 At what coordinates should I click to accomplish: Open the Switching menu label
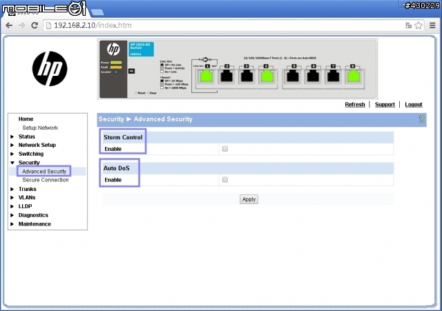(31, 154)
